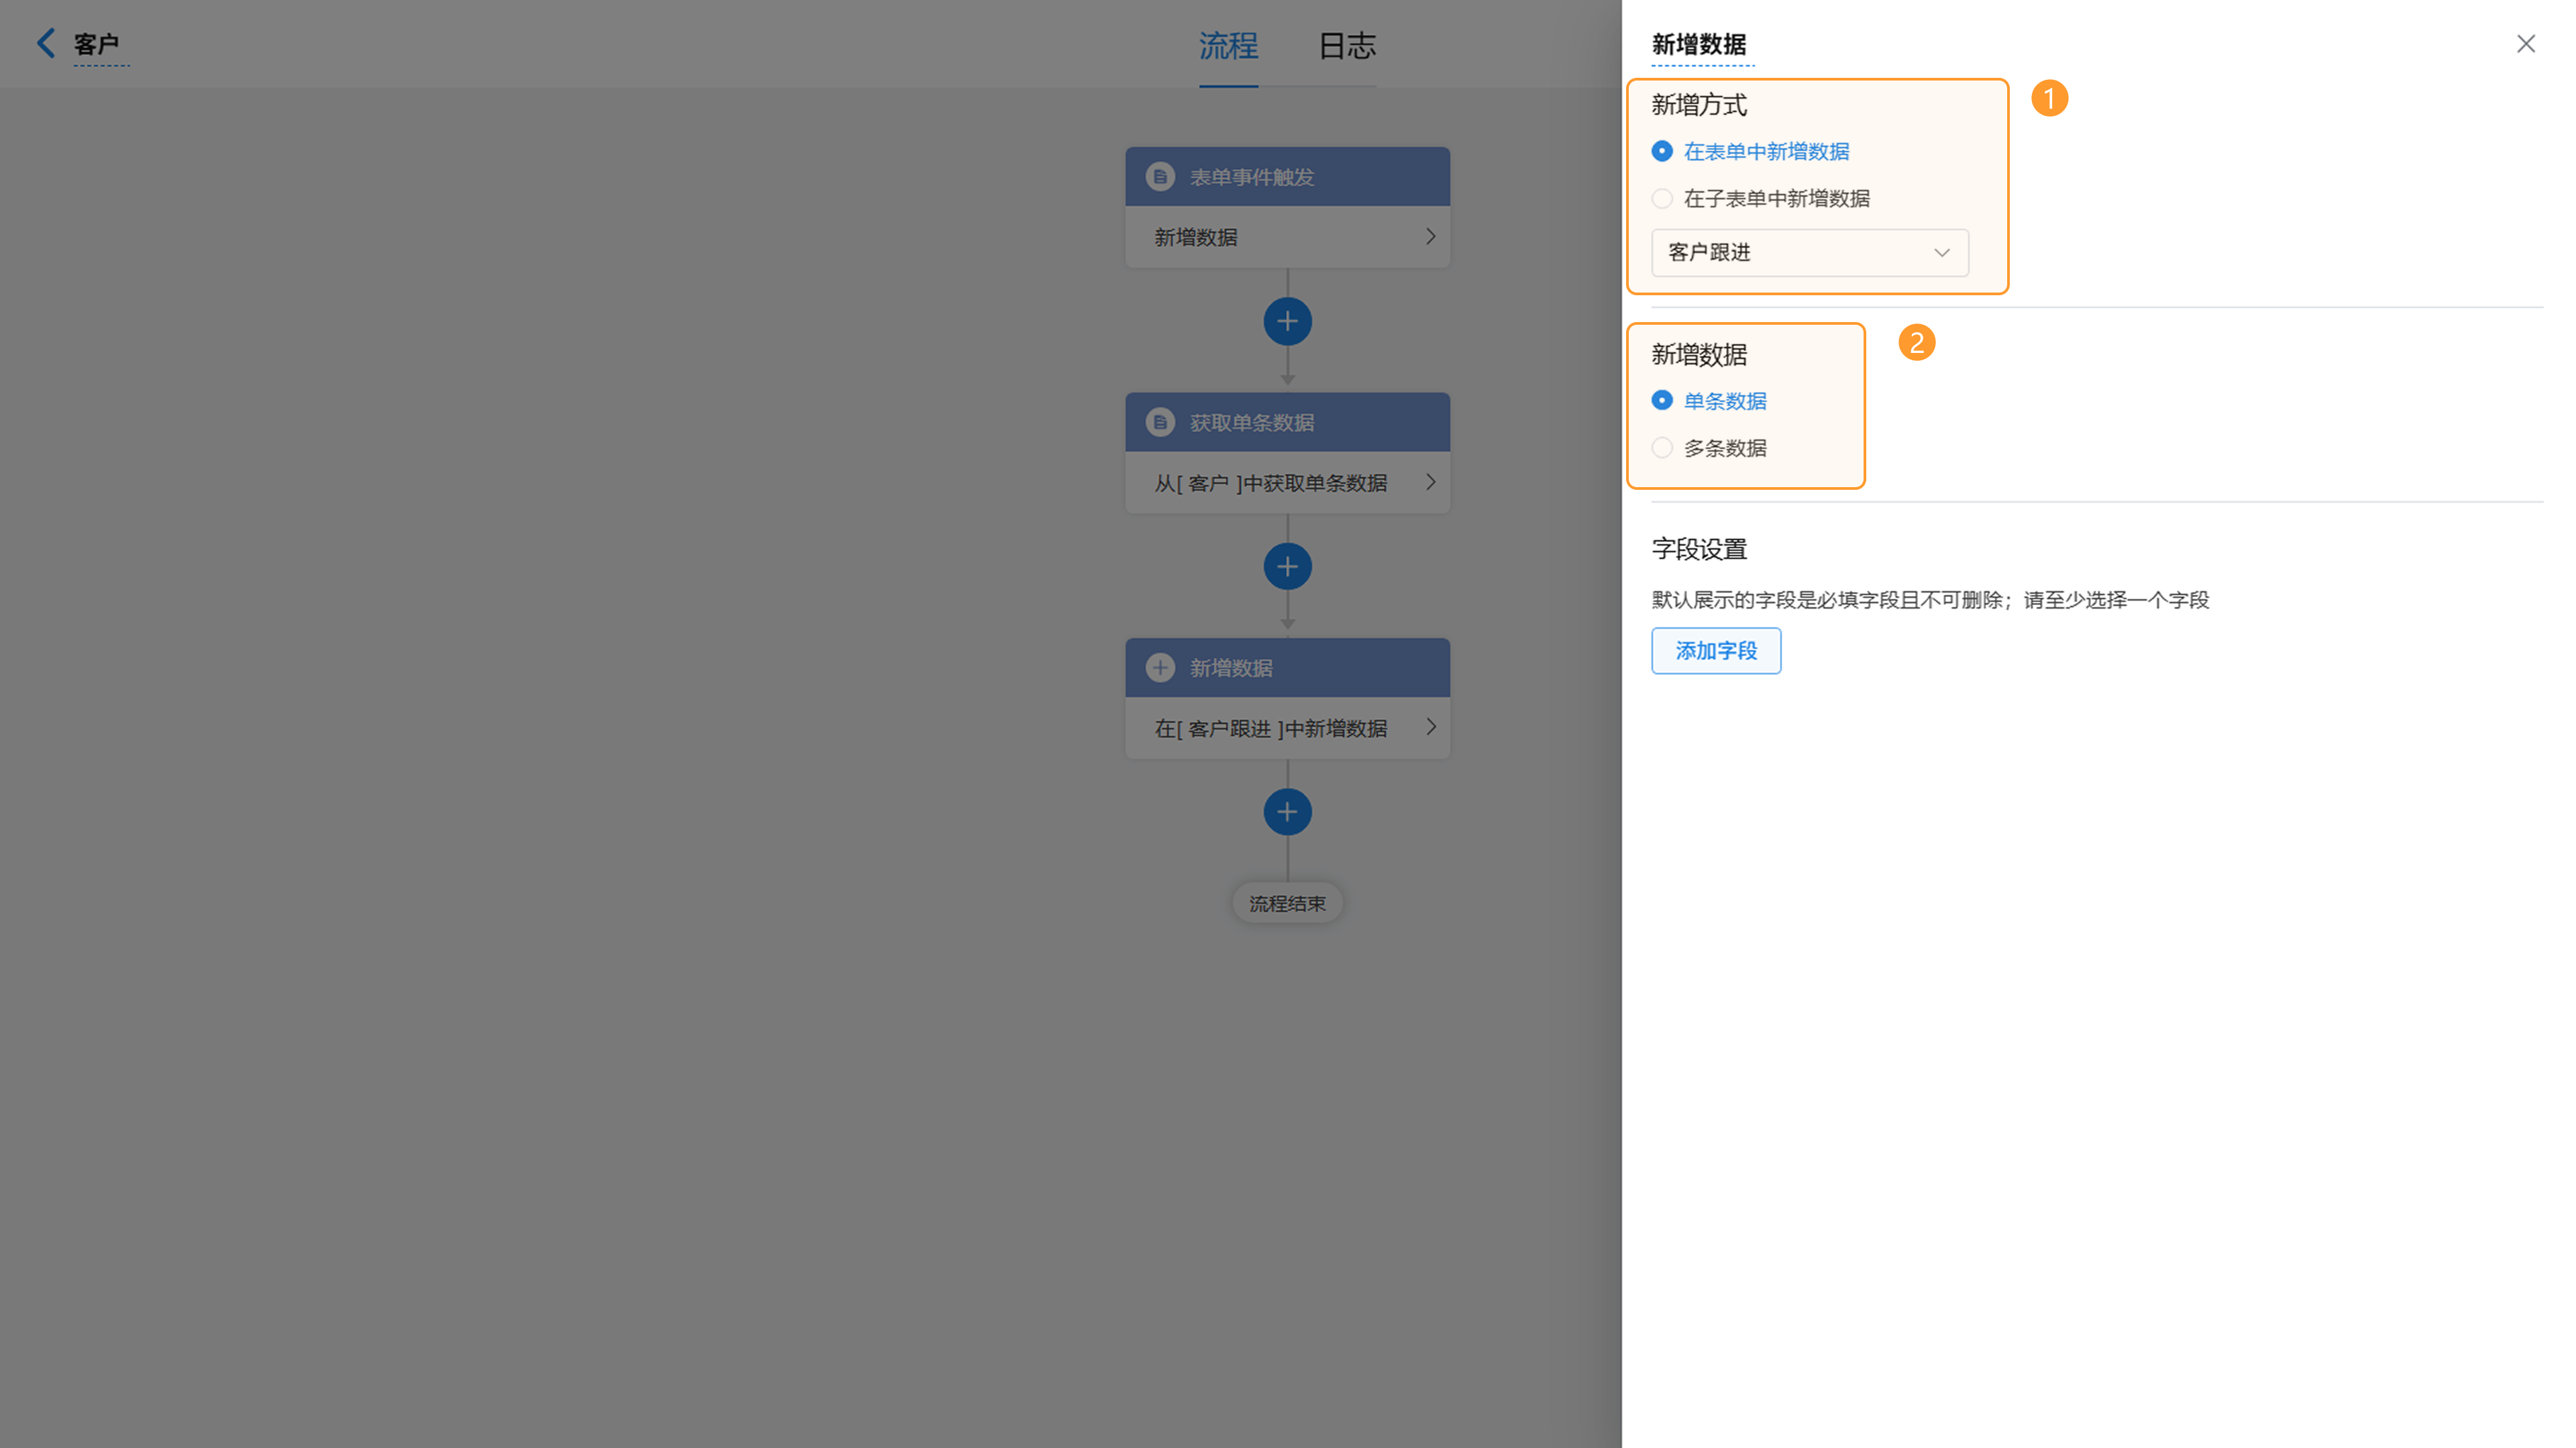Select 在子表单中新增数据 radio option

click(1662, 198)
